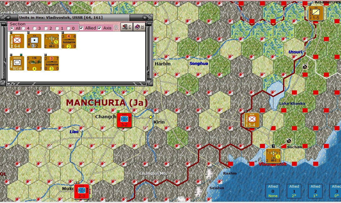Click the Kirin city label
The image size is (341, 203).
(x=159, y=122)
